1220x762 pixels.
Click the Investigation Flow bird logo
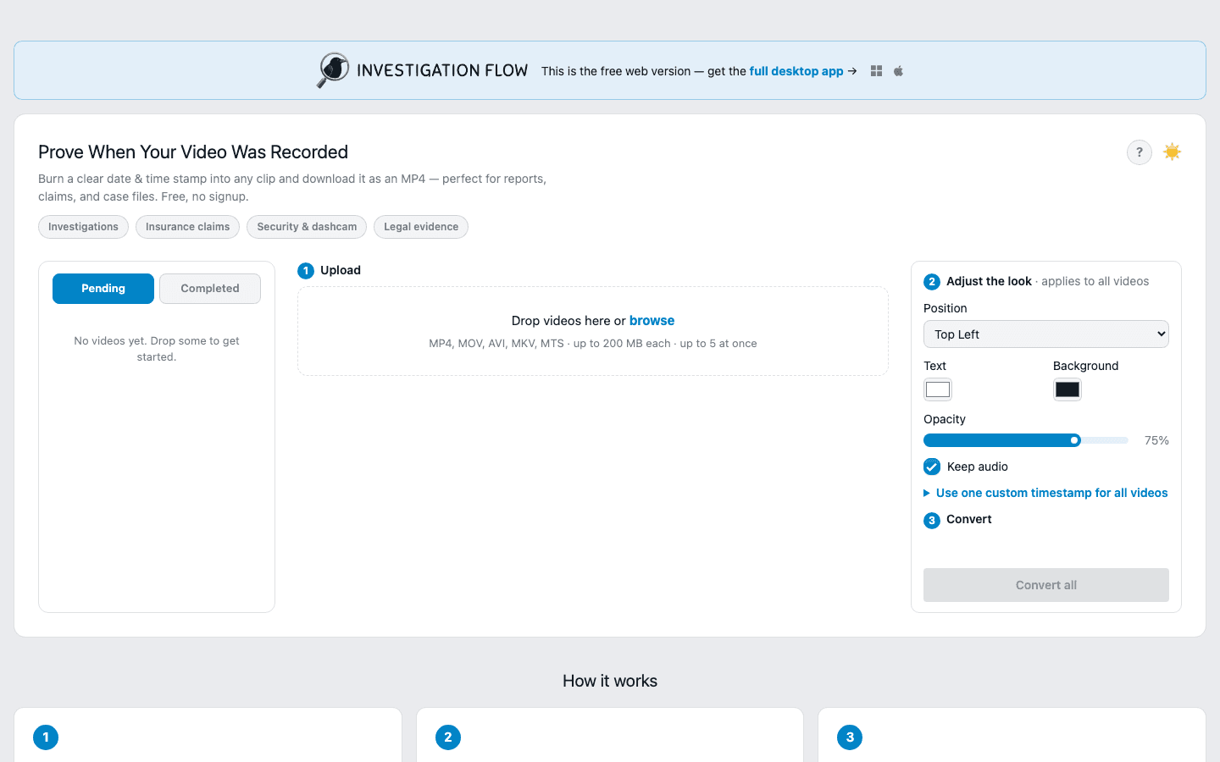(x=333, y=70)
